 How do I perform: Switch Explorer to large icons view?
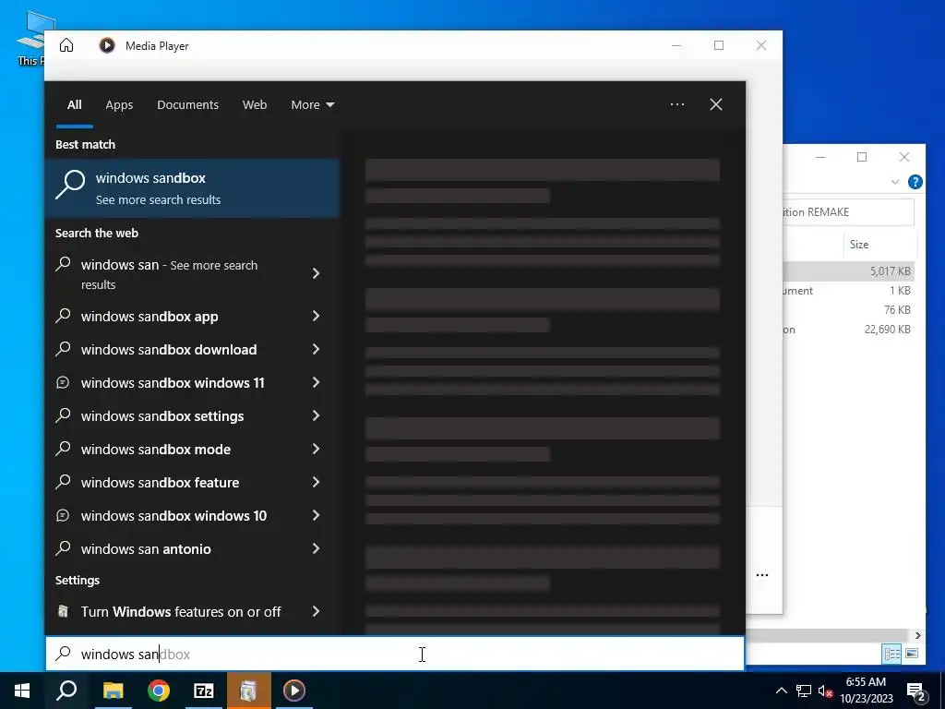point(912,654)
